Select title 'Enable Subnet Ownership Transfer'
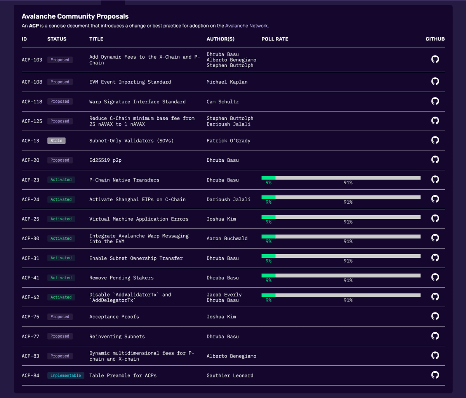Screen dimensions: 466x398 (x=136, y=258)
